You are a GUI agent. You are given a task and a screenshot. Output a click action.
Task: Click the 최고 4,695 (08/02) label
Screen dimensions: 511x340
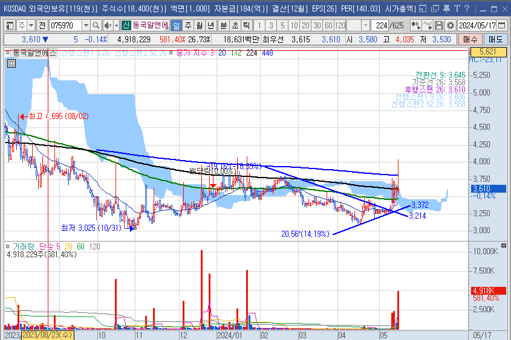pyautogui.click(x=58, y=116)
